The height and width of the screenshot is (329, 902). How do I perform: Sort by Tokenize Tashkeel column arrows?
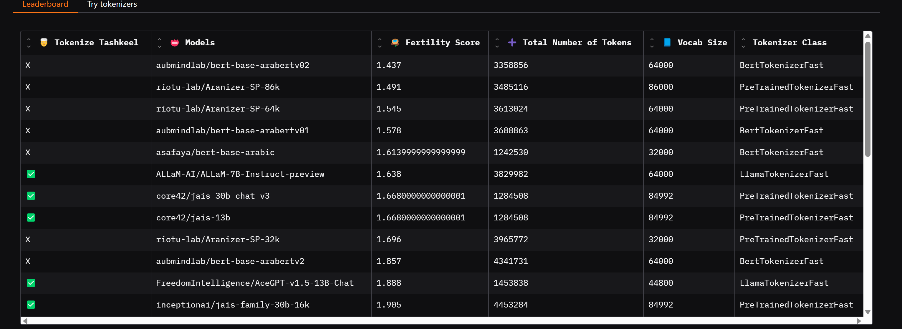tap(29, 43)
